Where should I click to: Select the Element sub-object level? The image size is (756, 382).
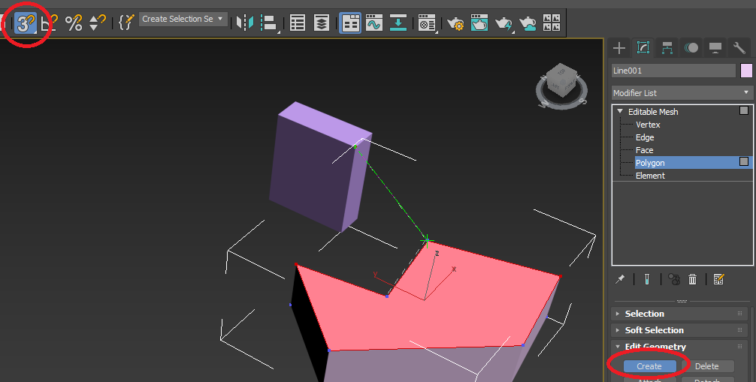pos(650,176)
